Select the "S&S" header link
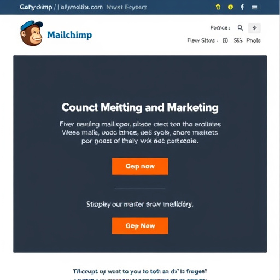 [238, 40]
